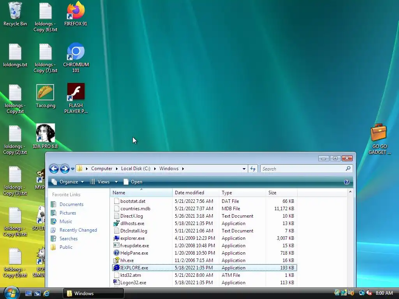Screen dimensions: 399x299
Task: Click the network tray icon
Action: pyautogui.click(x=362, y=293)
